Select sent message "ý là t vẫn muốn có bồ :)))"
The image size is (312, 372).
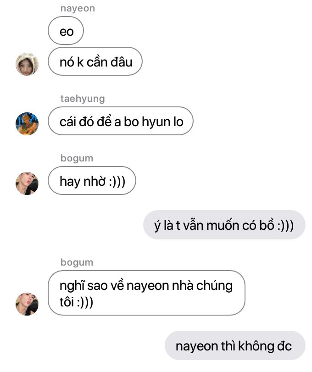click(224, 225)
